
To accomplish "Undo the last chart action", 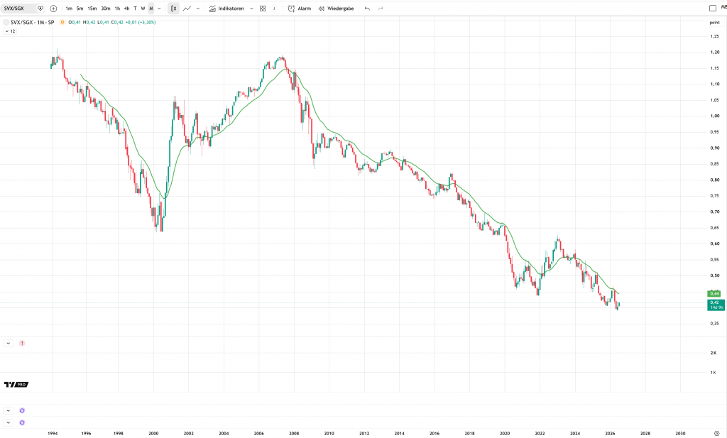I will point(367,9).
